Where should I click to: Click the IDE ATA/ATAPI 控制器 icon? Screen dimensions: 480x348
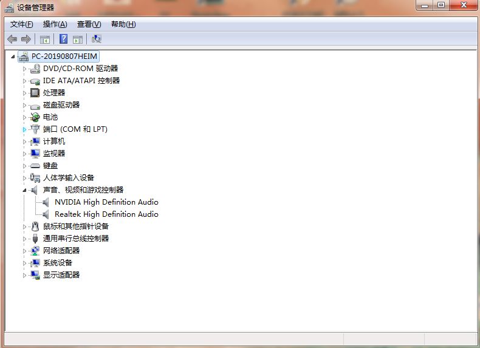35,81
